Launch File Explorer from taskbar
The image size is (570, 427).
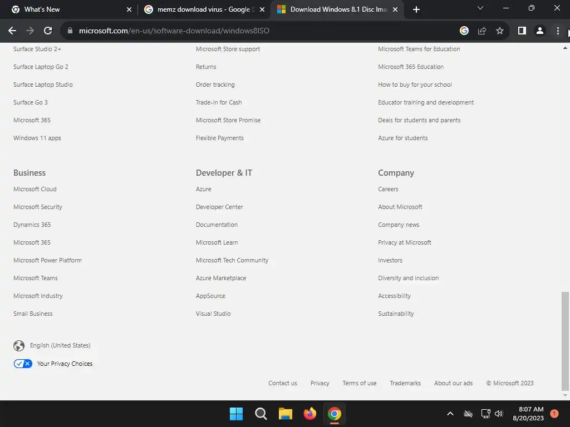click(286, 414)
